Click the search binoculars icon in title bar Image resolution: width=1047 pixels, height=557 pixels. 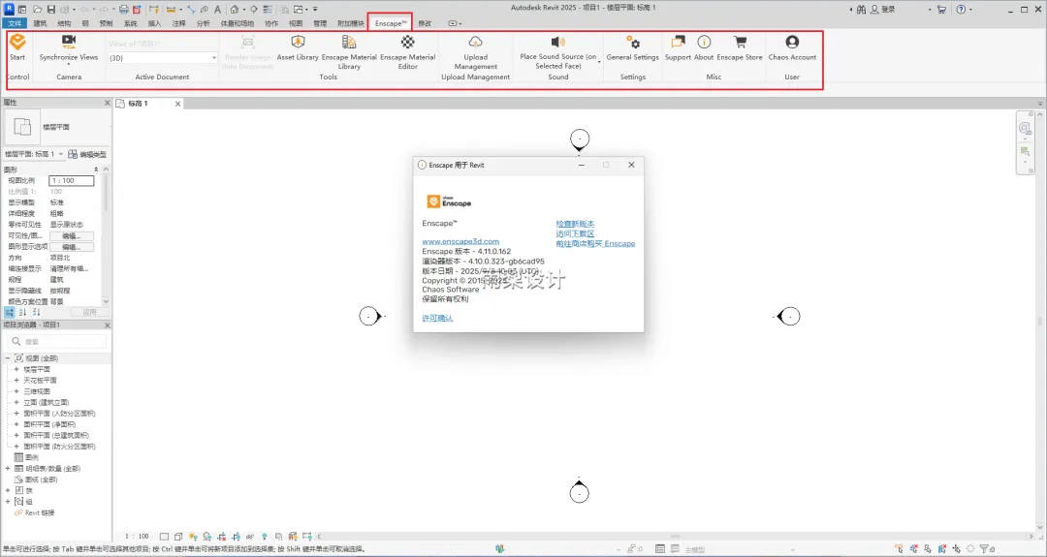pos(862,10)
